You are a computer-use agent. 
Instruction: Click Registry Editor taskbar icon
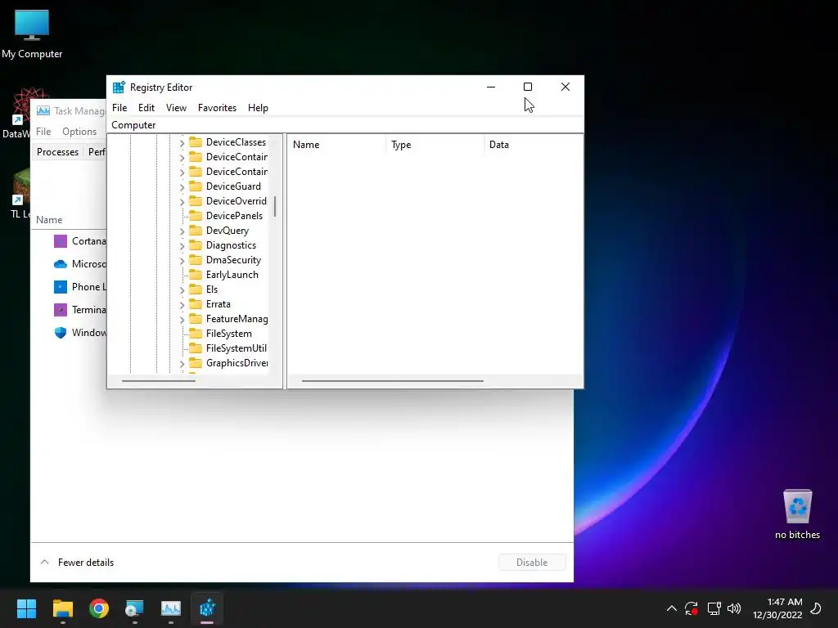click(207, 608)
